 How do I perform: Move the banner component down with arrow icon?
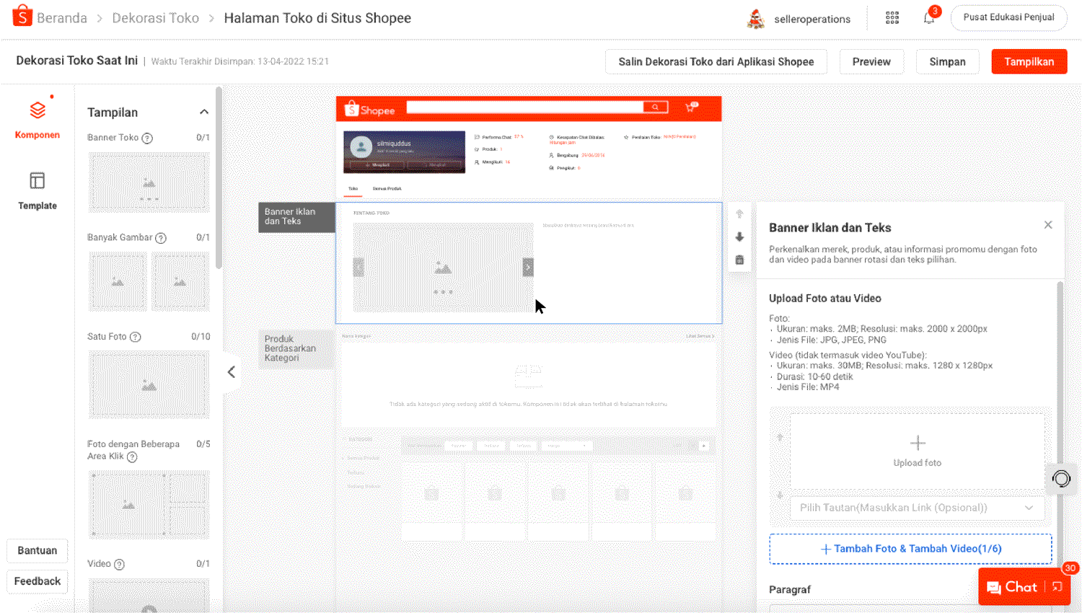tap(739, 237)
